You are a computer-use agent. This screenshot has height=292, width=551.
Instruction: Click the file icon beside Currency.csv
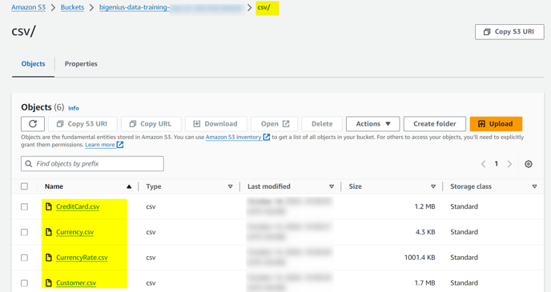(x=49, y=232)
